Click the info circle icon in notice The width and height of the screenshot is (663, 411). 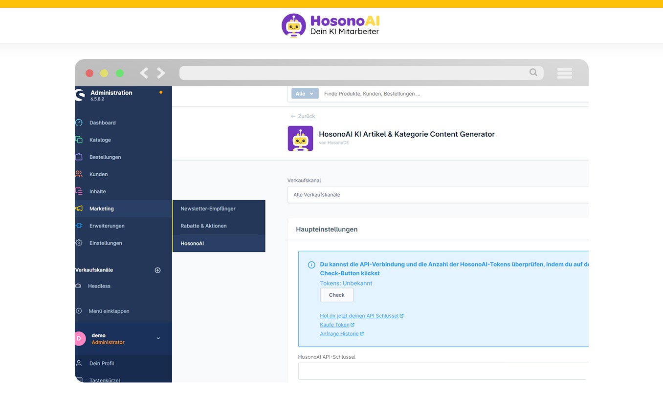click(x=311, y=265)
